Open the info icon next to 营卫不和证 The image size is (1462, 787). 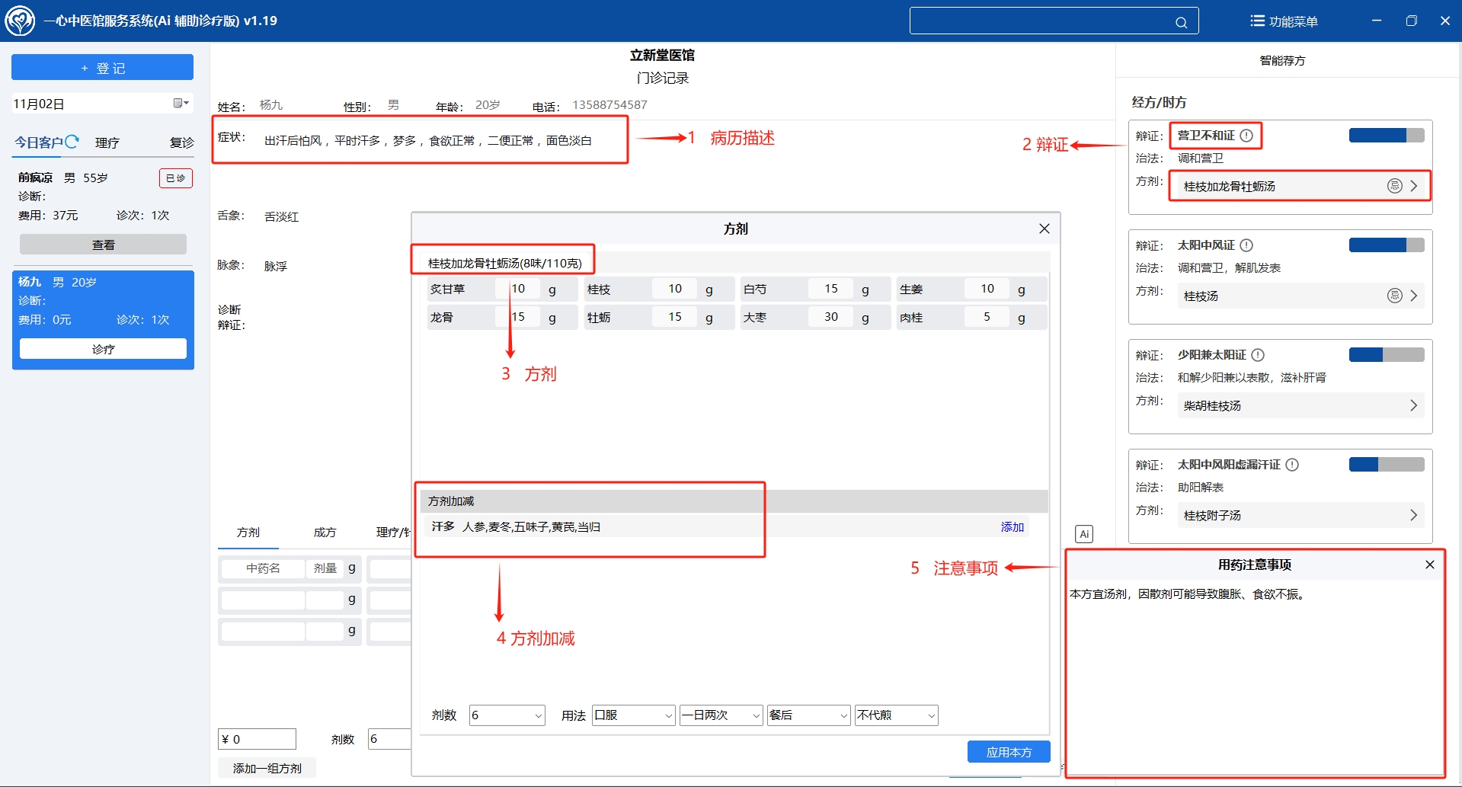pyautogui.click(x=1246, y=135)
